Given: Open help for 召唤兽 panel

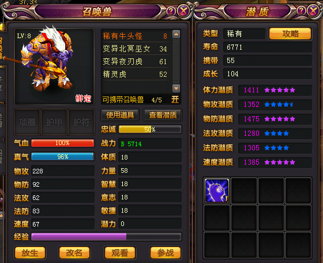Looking at the screenshot, I should [x=171, y=11].
